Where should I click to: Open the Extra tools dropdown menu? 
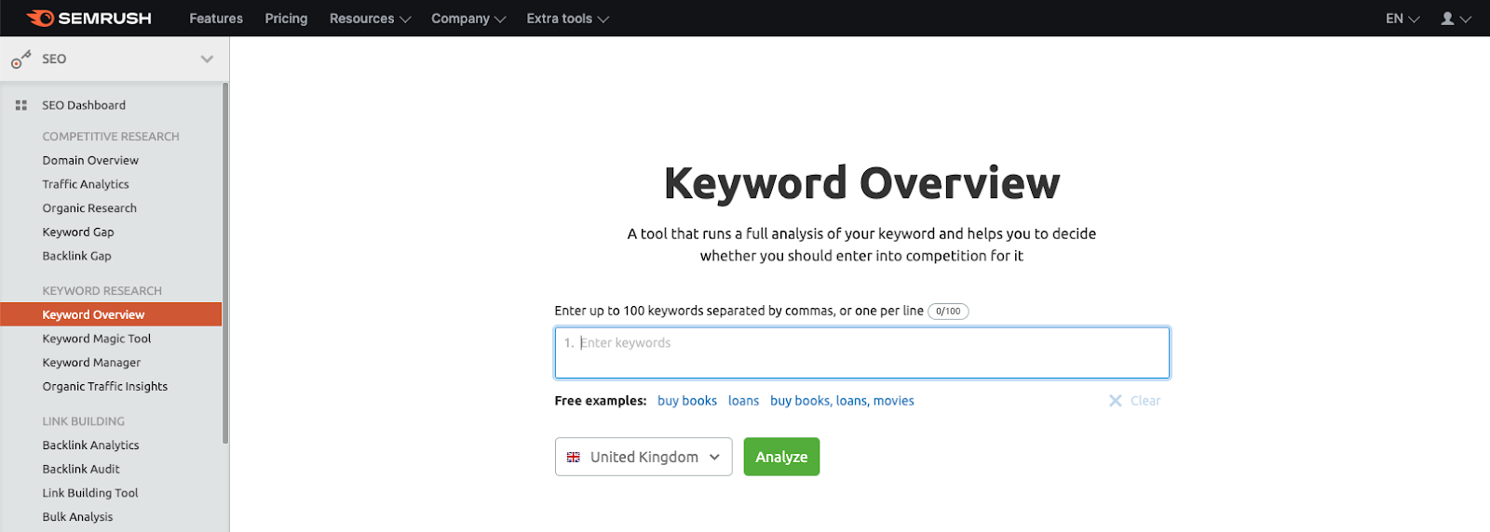(x=567, y=19)
